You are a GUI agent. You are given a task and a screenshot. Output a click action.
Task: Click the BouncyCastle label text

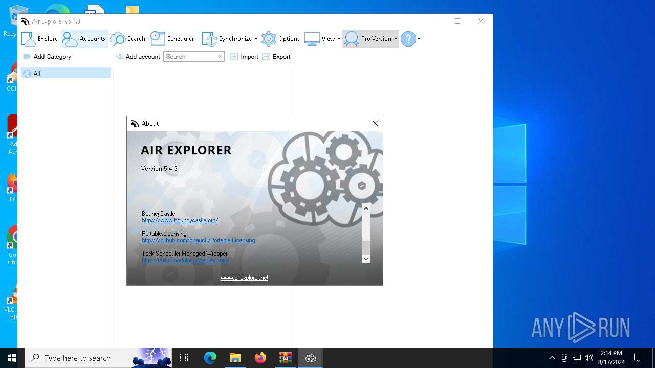pos(159,214)
